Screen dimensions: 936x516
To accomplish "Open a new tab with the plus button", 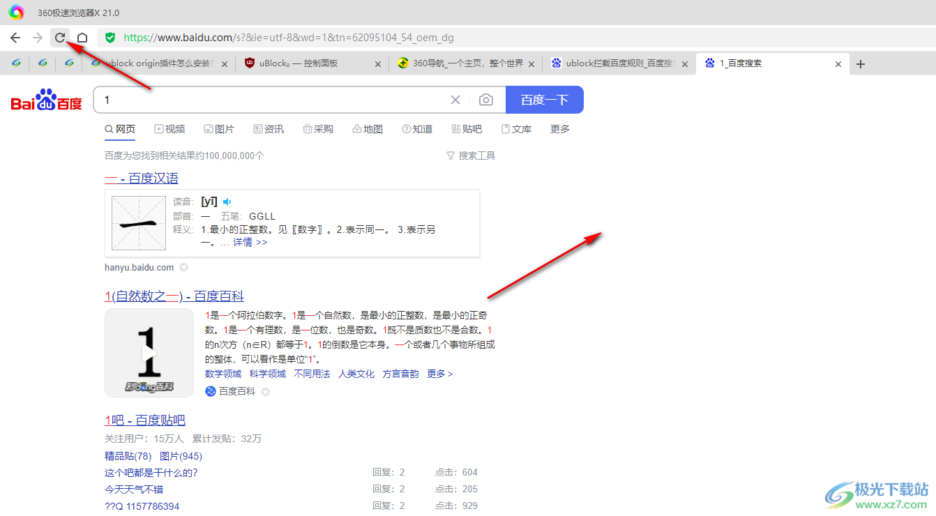I will click(861, 64).
